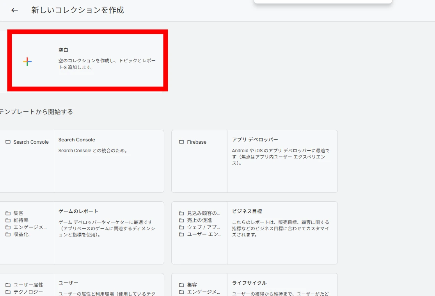Screen dimensions: 435x296
Task: Click the 維持率 folder icon
Action: coord(8,220)
